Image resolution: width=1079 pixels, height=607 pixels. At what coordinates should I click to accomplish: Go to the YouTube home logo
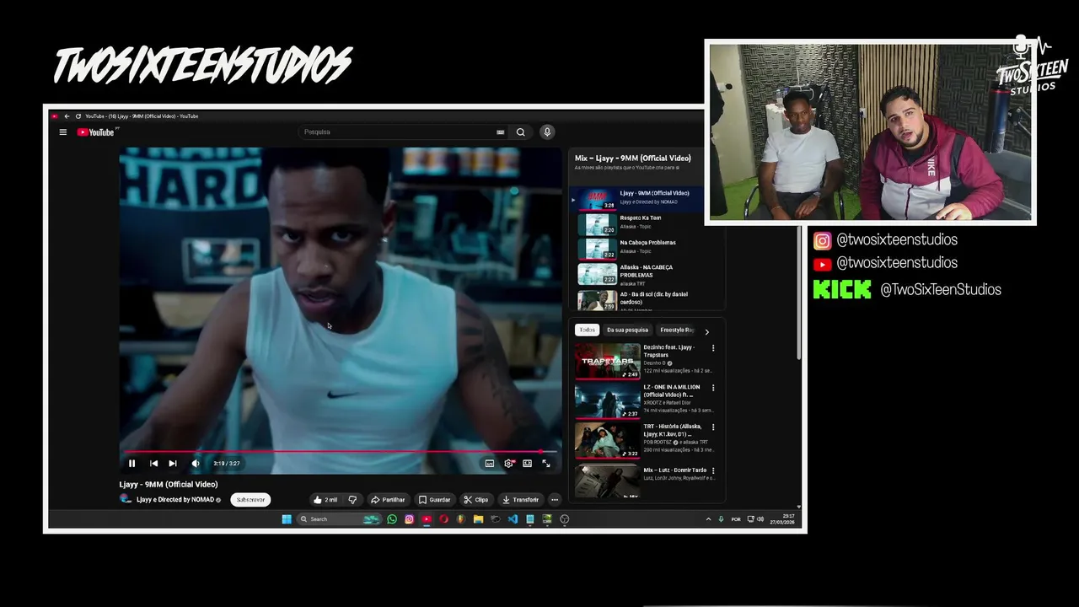96,132
